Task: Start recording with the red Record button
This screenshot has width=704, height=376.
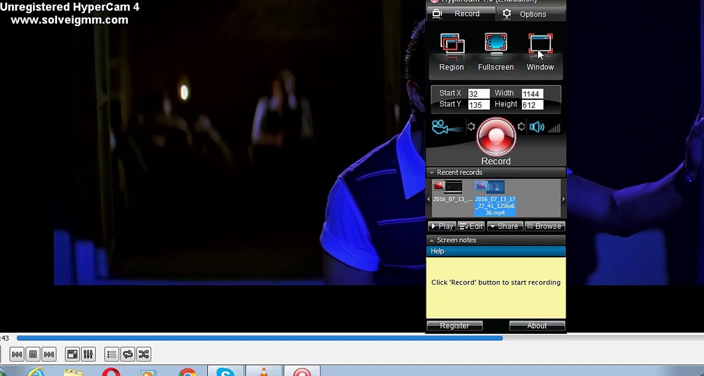Action: [x=496, y=136]
